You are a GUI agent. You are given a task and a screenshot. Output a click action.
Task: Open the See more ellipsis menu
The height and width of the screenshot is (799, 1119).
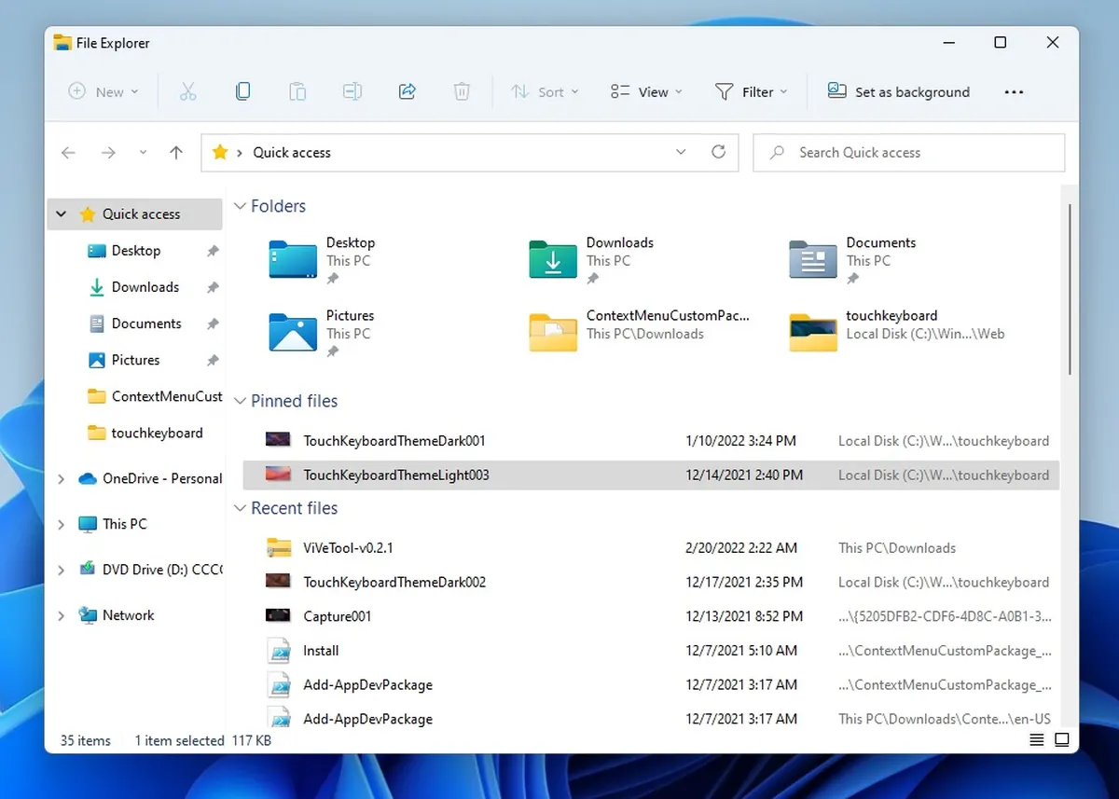tap(1014, 91)
